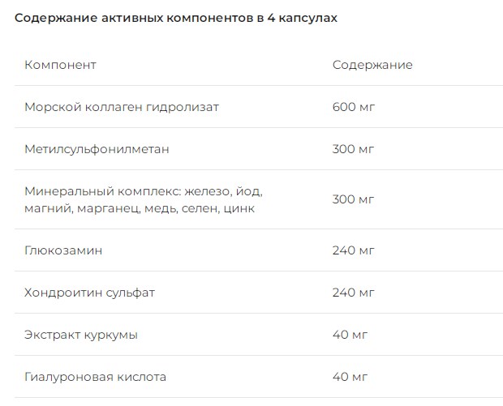The image size is (503, 406).
Task: Click the word "цинк" in mineral list
Action: [239, 208]
